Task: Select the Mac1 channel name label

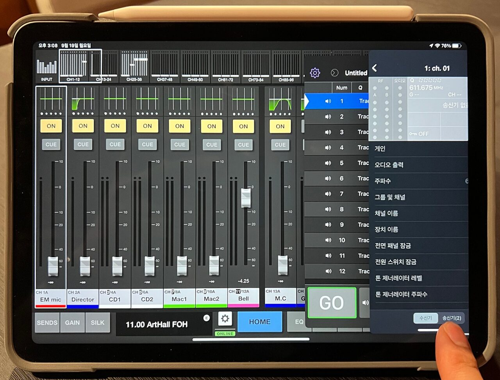Action: (180, 299)
